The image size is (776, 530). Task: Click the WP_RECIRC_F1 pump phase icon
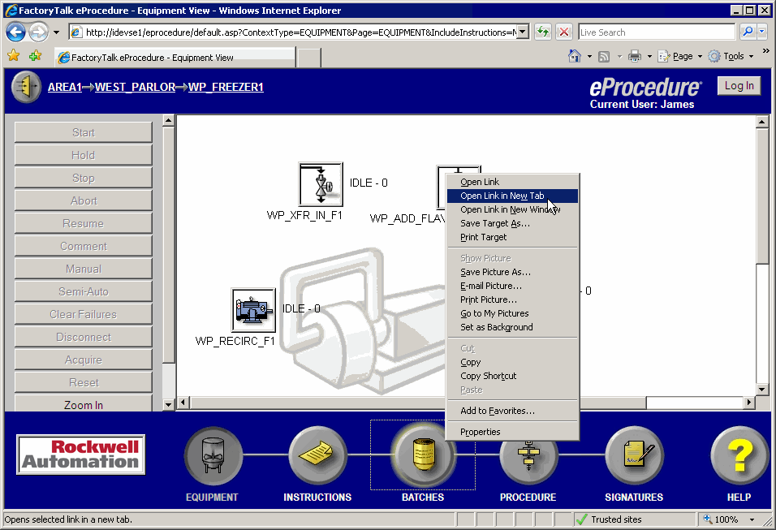tap(253, 310)
